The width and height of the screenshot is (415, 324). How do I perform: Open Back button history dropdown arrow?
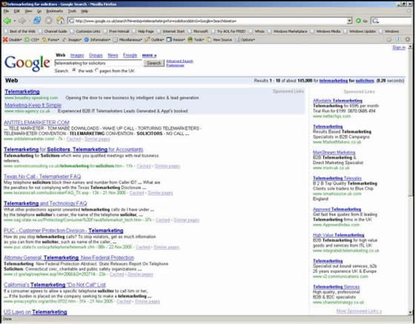pos(15,21)
